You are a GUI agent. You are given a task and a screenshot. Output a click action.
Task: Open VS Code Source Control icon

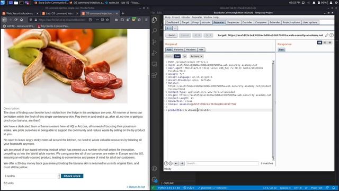(x=154, y=42)
